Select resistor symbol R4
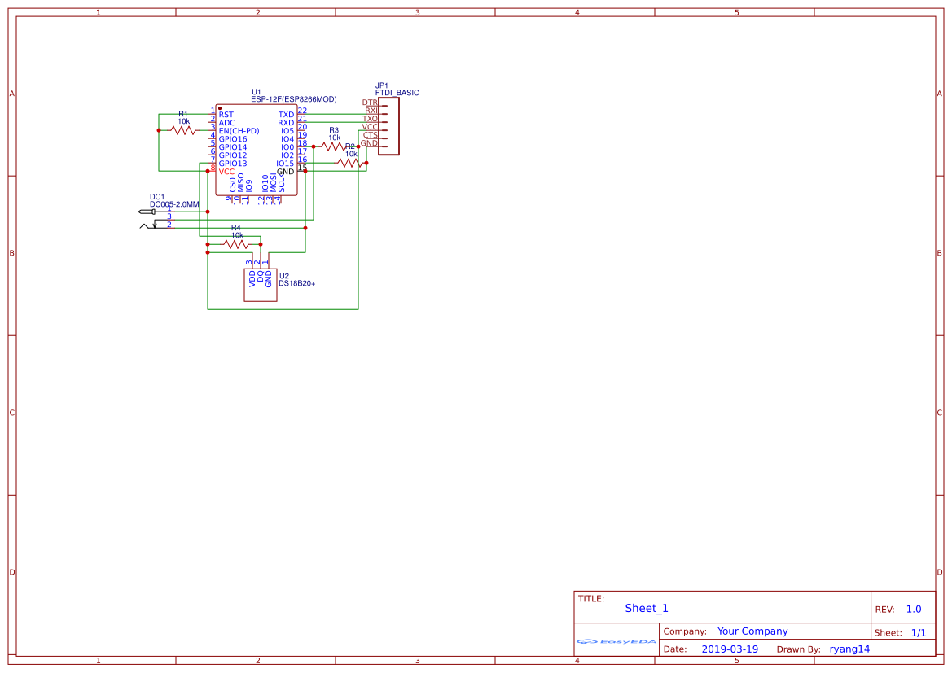 (x=235, y=244)
